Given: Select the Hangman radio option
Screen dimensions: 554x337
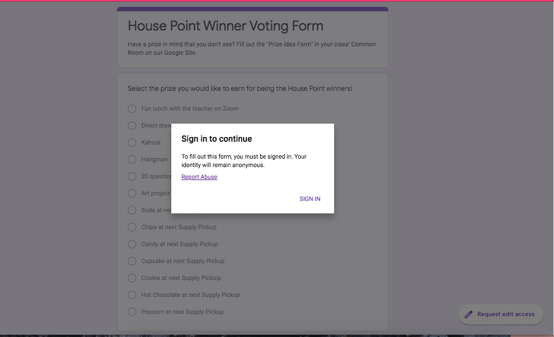Looking at the screenshot, I should [x=132, y=159].
